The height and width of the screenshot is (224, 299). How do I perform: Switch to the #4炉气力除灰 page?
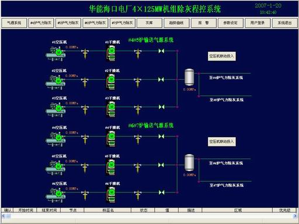click(41, 23)
